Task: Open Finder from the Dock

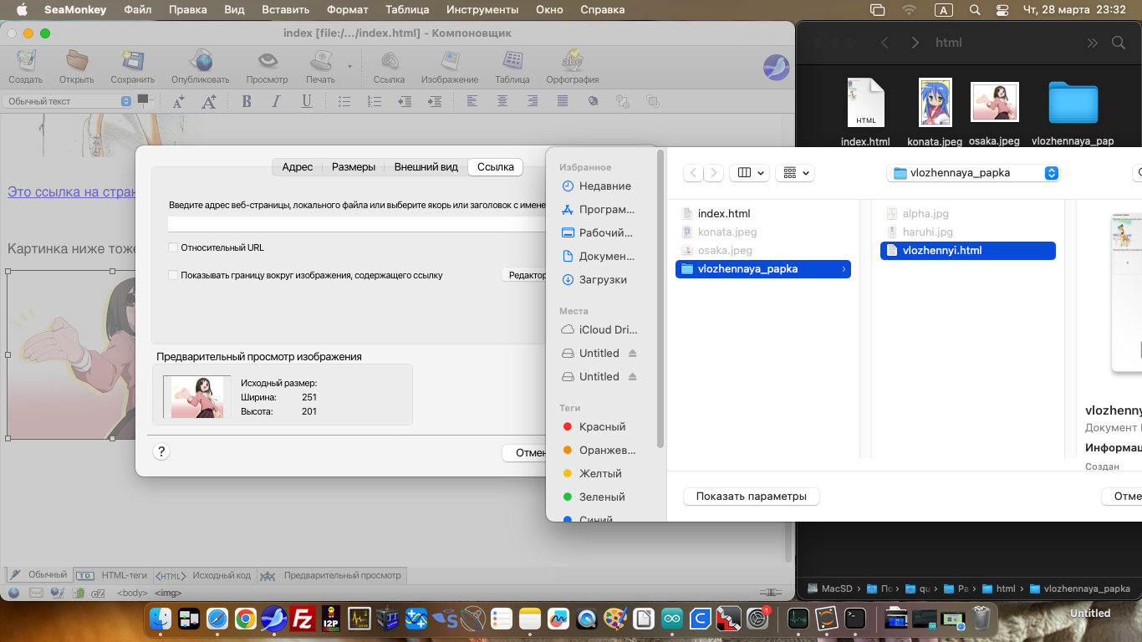Action: 161,619
